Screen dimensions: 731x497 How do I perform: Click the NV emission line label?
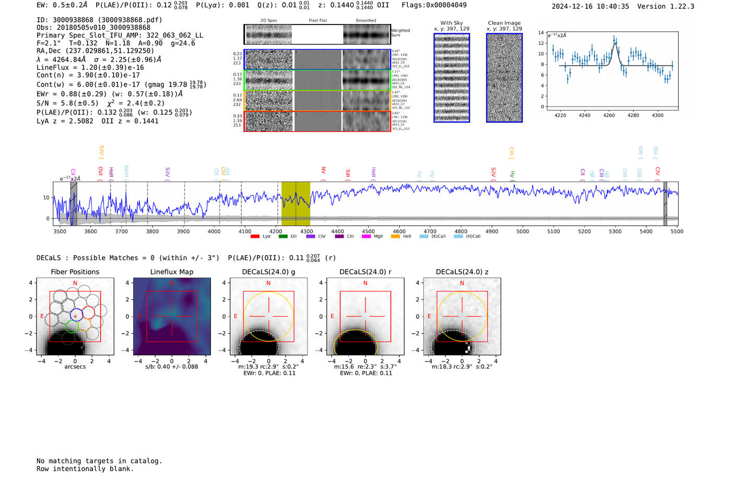pyautogui.click(x=323, y=171)
